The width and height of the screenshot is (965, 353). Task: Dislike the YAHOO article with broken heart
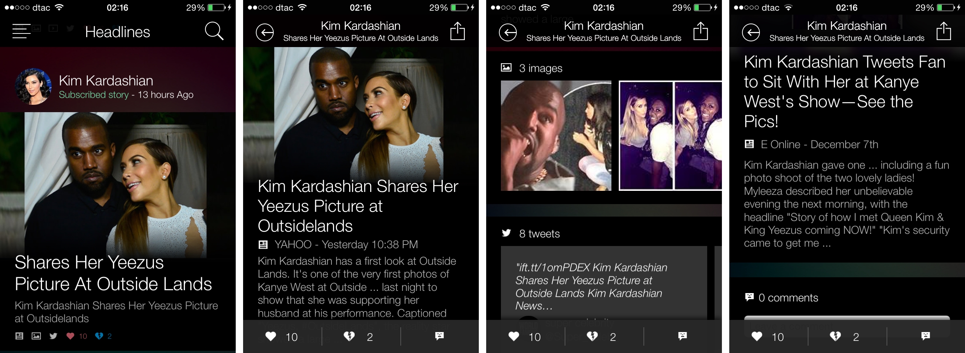[349, 336]
